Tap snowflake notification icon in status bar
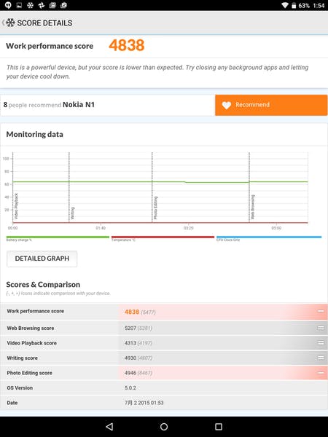328x437 pixels. [30, 5]
